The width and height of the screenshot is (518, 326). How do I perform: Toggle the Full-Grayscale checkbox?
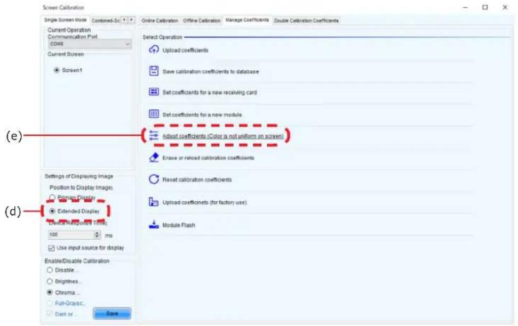coord(50,303)
